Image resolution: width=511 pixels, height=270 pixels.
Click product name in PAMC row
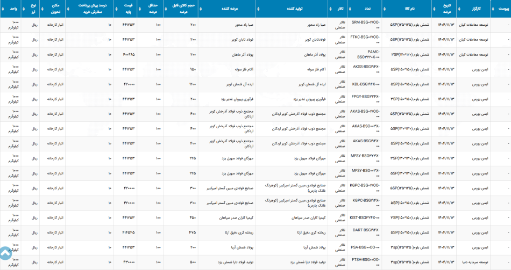click(x=410, y=55)
